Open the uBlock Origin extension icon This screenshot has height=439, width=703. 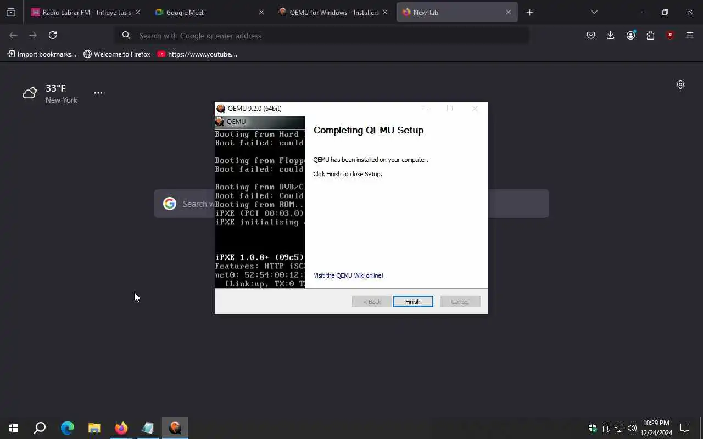tap(670, 35)
